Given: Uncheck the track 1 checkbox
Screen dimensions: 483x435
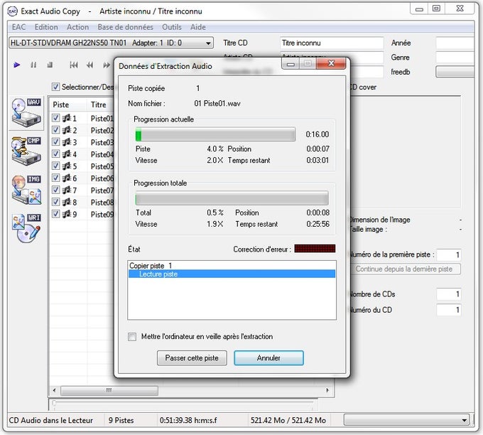Looking at the screenshot, I should tap(55, 118).
